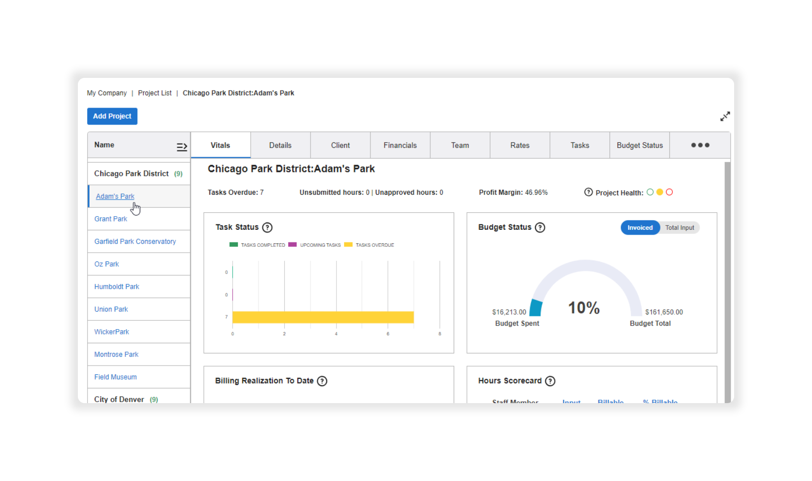812x481 pixels.
Task: Open the Financials tab
Action: tap(400, 146)
